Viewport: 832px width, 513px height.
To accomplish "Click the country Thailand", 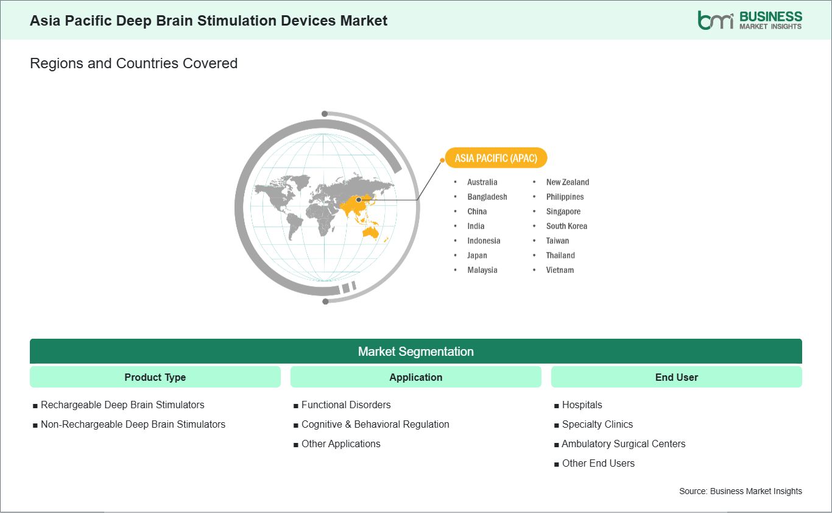I will (x=560, y=255).
